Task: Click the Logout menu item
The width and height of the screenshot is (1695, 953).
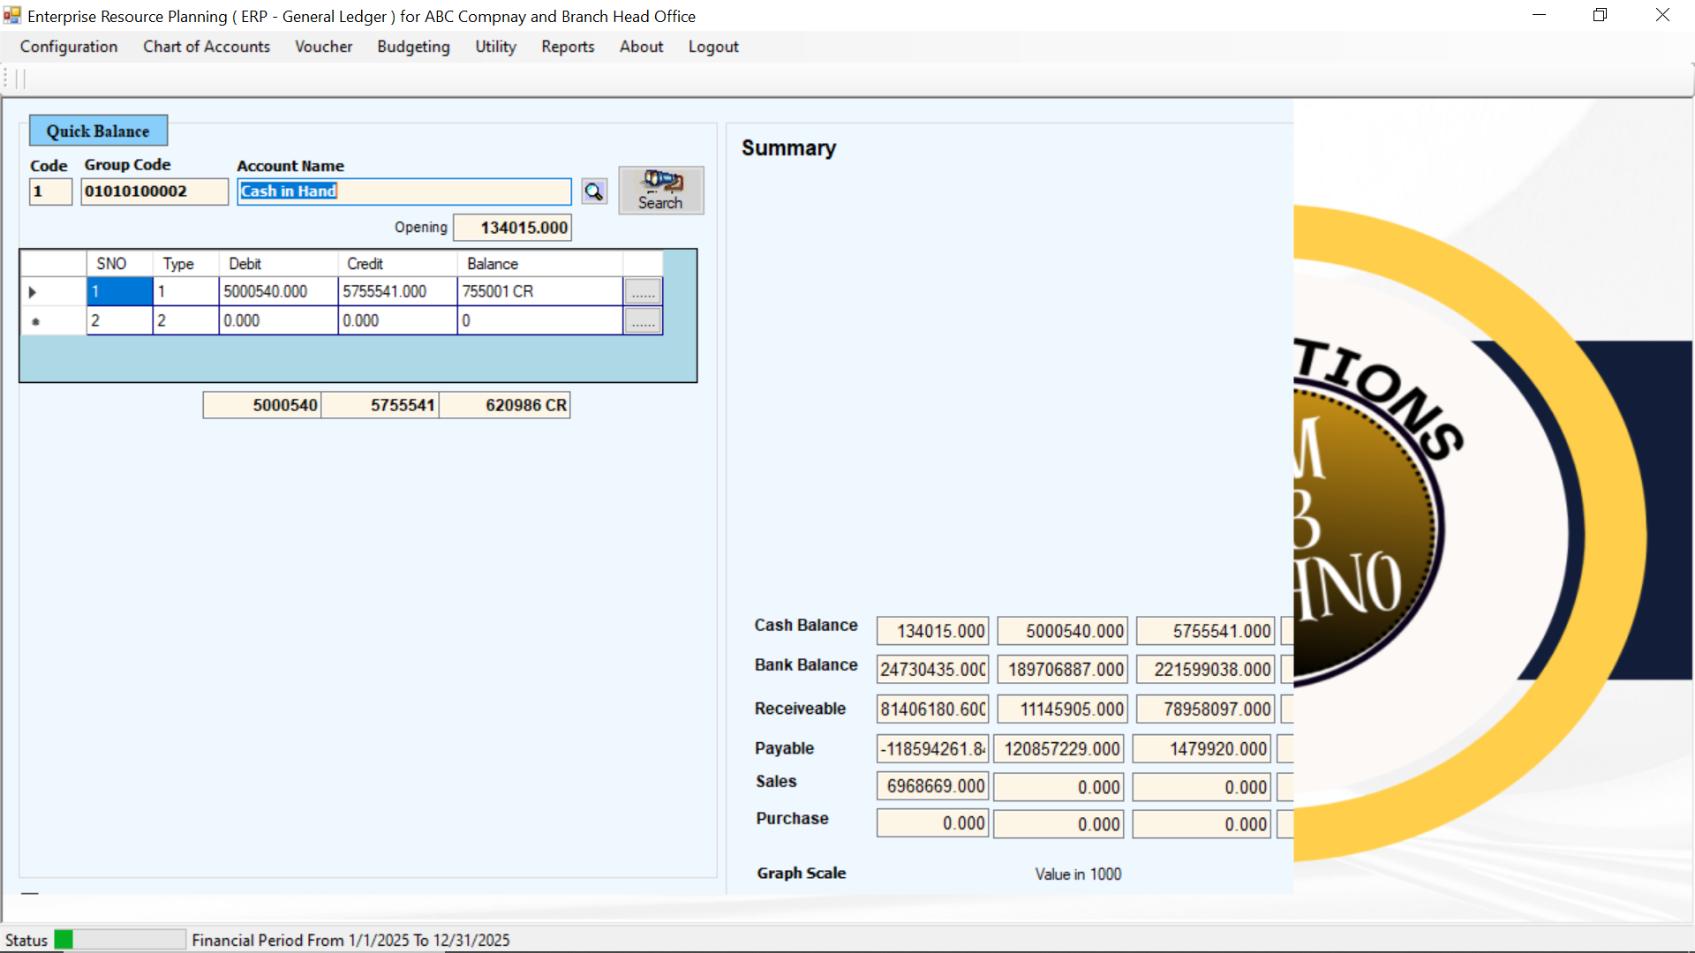Action: pyautogui.click(x=713, y=47)
